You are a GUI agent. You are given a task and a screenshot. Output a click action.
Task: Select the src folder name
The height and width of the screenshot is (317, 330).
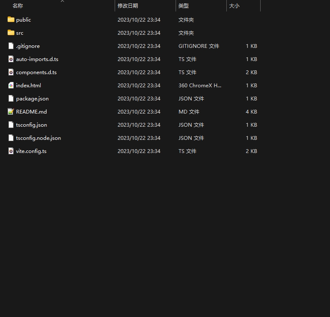(x=20, y=33)
